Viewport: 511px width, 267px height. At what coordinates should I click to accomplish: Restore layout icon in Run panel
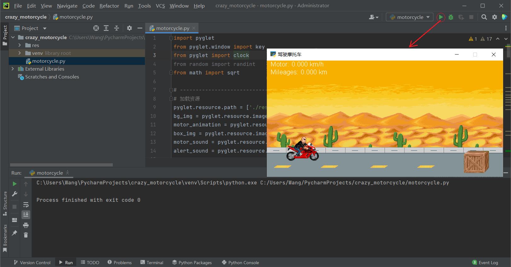click(14, 220)
